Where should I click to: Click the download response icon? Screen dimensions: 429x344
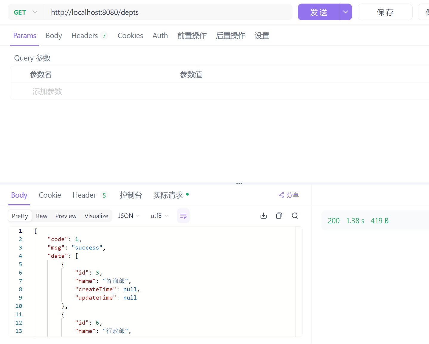coord(264,216)
